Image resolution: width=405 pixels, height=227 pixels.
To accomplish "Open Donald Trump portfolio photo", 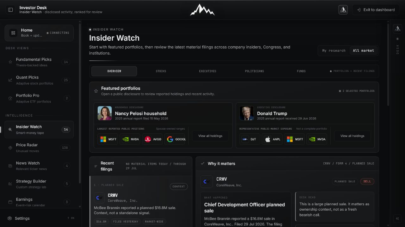I will coord(247,113).
